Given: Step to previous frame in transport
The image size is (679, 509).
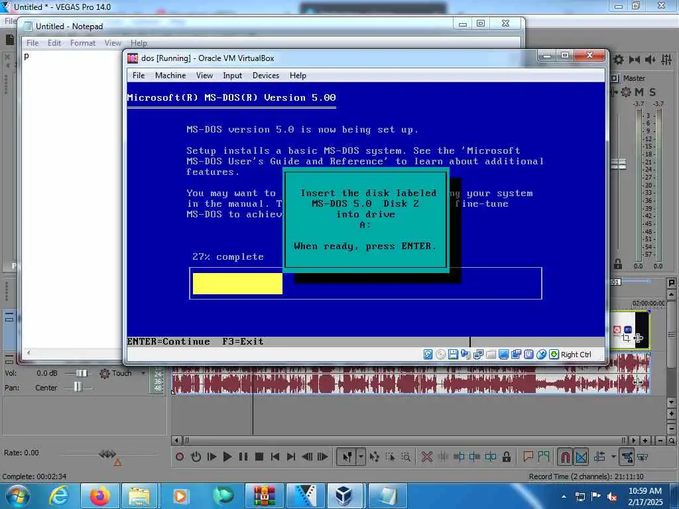Looking at the screenshot, I should tap(307, 457).
